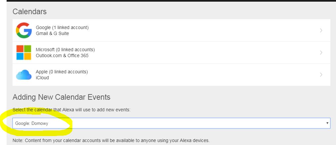Click the 'Adding New Calendar Events' heading
This screenshot has height=145, width=336.
[x=61, y=97]
